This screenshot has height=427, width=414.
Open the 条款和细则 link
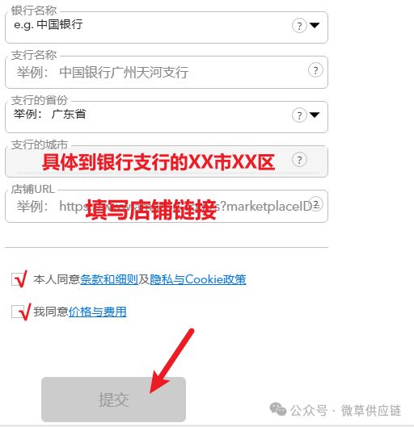109,279
